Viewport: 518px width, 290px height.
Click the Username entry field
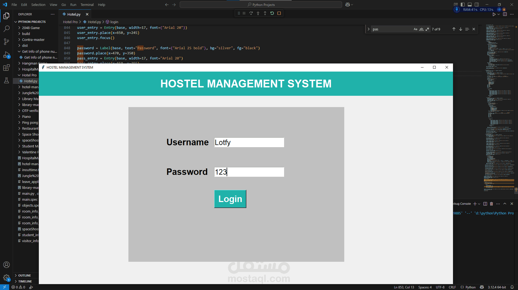point(249,142)
